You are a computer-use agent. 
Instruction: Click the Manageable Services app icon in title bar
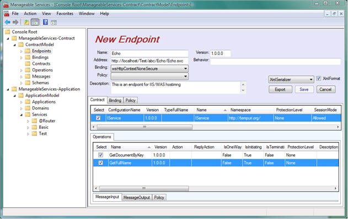6,4
